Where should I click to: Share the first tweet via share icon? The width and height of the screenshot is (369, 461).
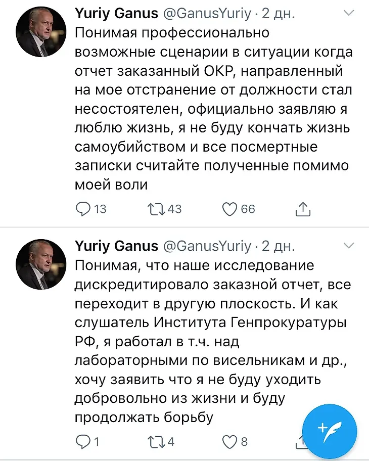[x=303, y=209]
